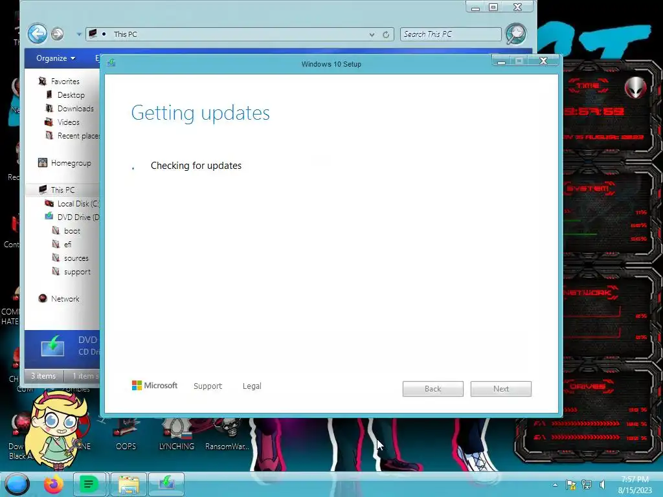
Task: Open the LYNCHING desktop shortcut
Action: (176, 434)
